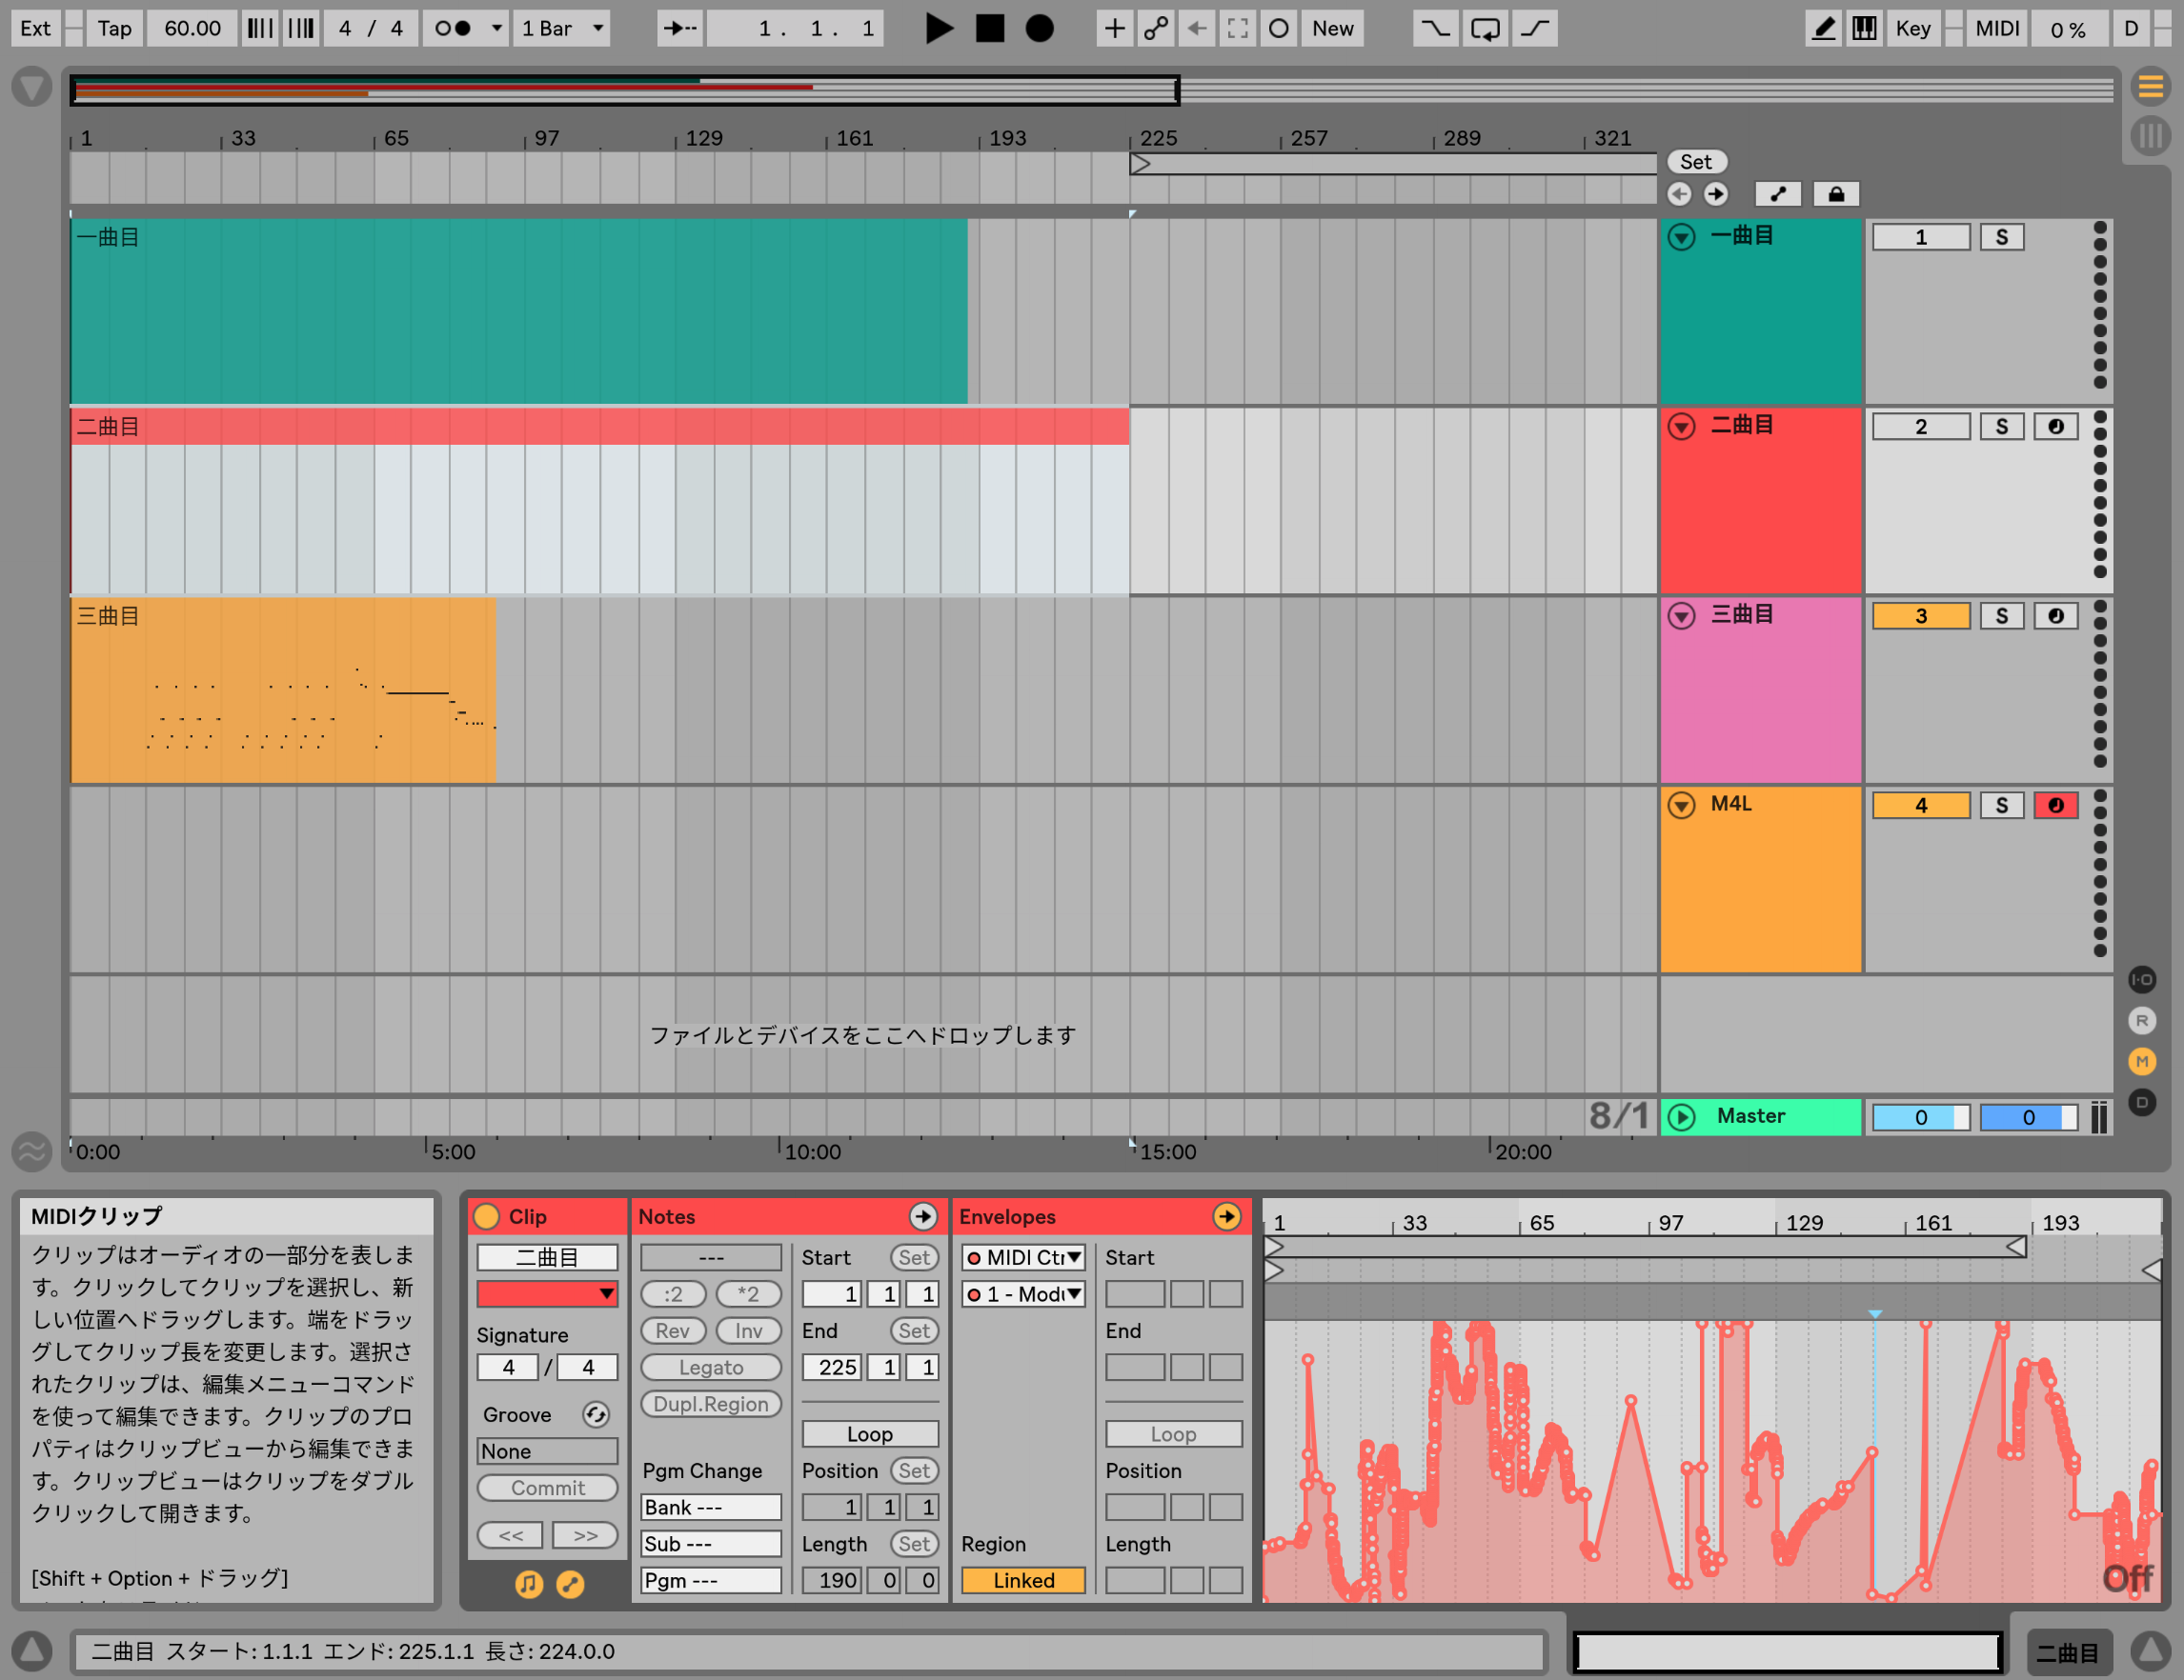
Task: Open the Groove None chooser
Action: (547, 1451)
